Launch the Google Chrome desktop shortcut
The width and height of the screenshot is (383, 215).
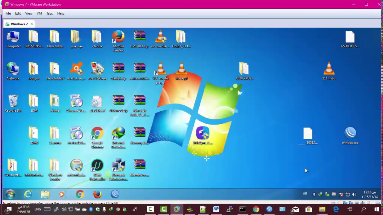[x=97, y=138]
